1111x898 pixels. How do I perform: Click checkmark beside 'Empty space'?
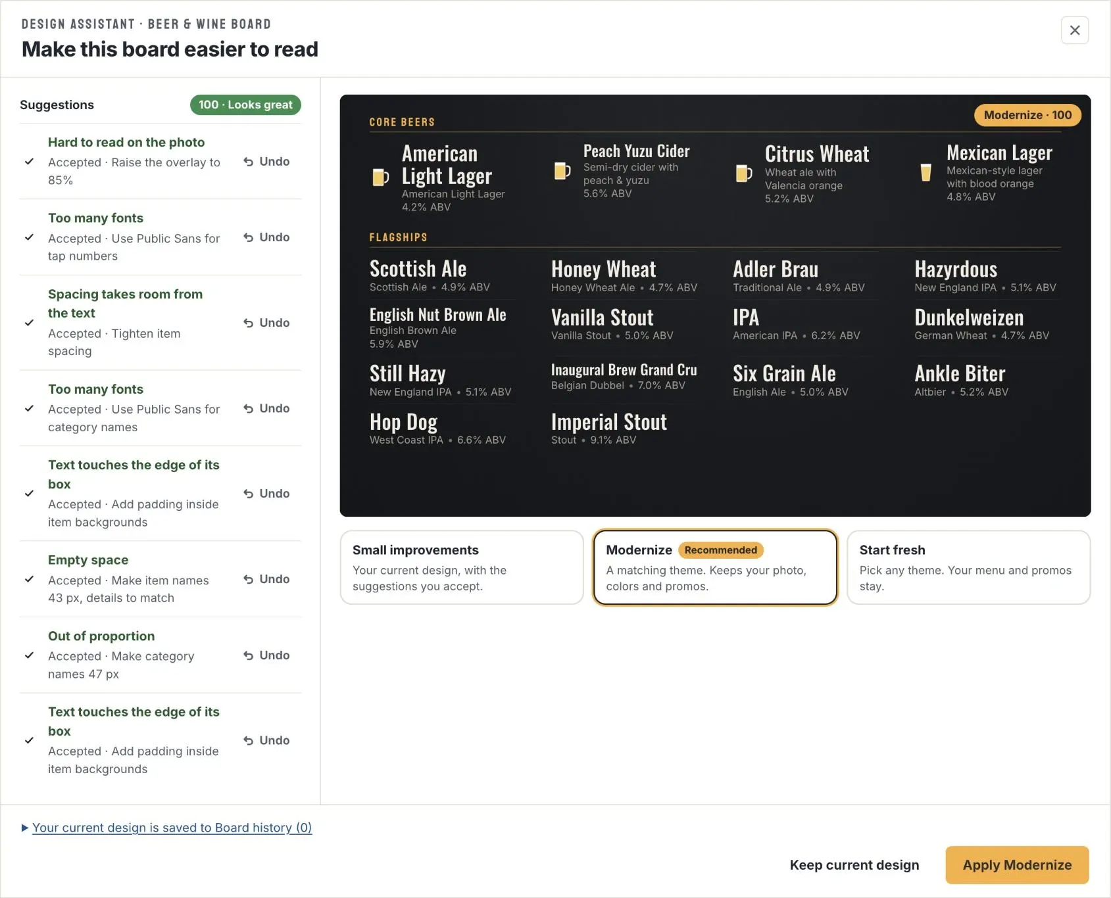coord(29,579)
